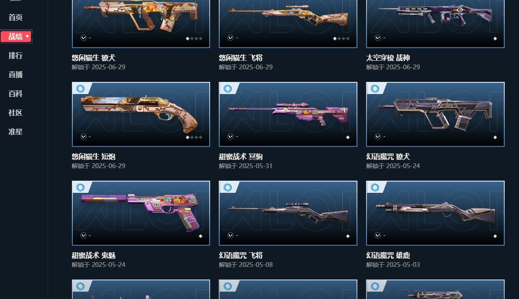The width and height of the screenshot is (519, 299).
Task: Click the Valorant points icon on 幻语魔咒 飞将 card
Action: (230, 235)
